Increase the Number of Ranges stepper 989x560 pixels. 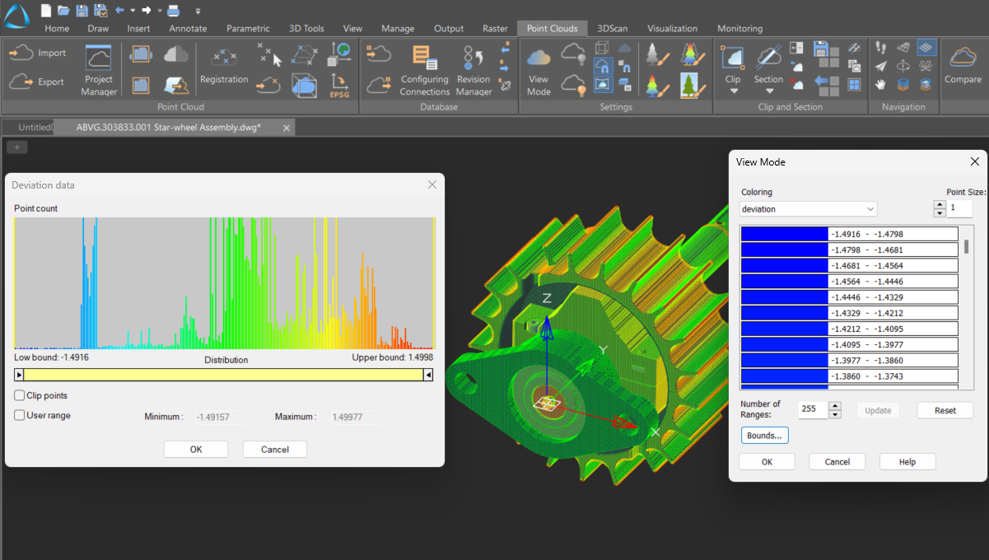click(x=835, y=406)
